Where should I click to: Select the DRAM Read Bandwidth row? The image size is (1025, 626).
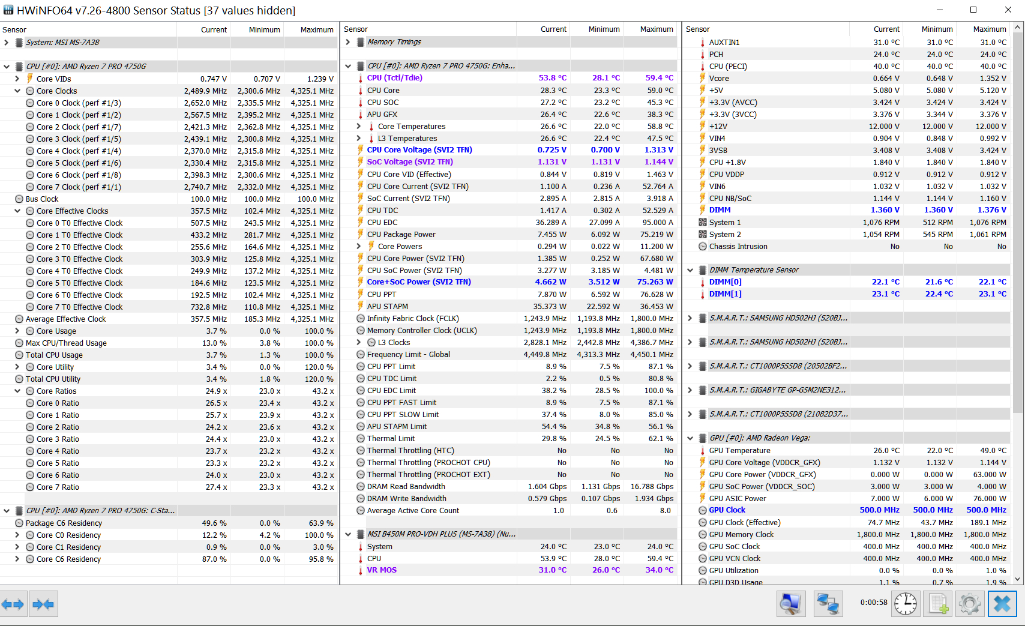point(509,486)
